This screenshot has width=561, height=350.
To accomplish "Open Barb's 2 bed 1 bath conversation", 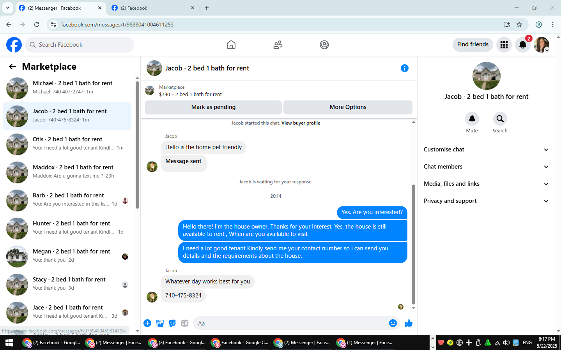I will (67, 201).
